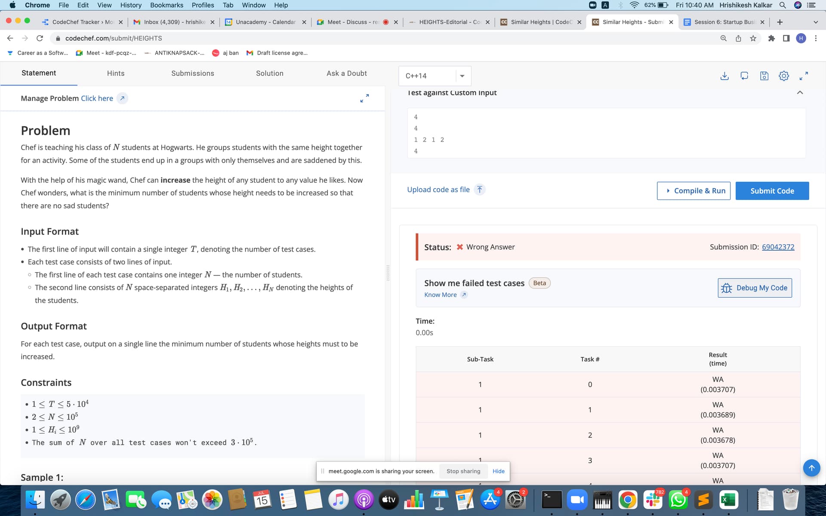Click inside the custom input text area
The width and height of the screenshot is (826, 516).
(606, 133)
